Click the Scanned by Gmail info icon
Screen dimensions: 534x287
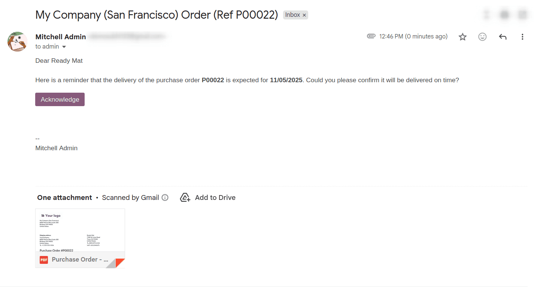(x=165, y=197)
